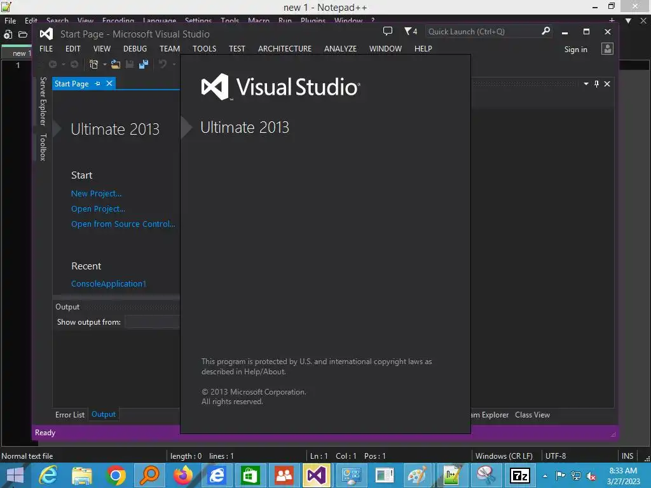Screen dimensions: 651x488
Task: Open recent project ConsoleApplication1
Action: pyautogui.click(x=109, y=284)
